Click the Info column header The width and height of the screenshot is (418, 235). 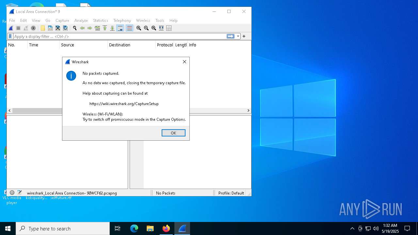[x=219, y=45]
